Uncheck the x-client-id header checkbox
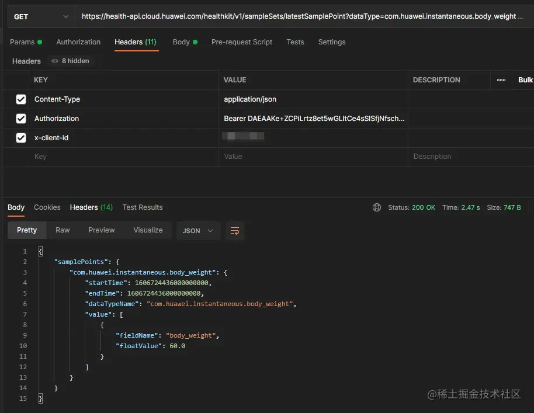The image size is (534, 413). 21,138
